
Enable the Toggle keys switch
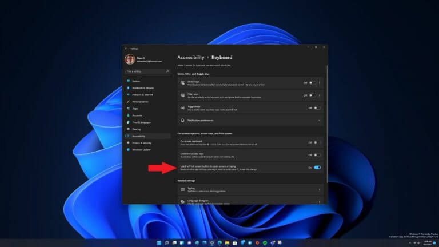[317, 108]
